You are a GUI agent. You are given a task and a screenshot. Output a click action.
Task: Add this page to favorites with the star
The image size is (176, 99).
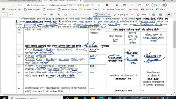pyautogui.click(x=99, y=5)
